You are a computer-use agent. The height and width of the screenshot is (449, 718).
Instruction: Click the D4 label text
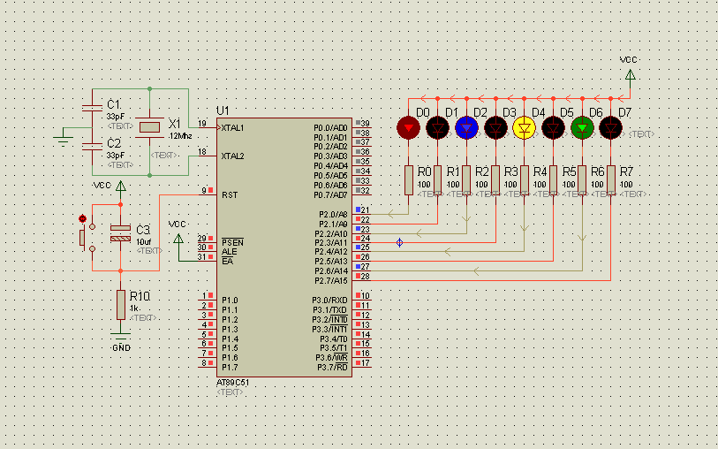tap(538, 113)
